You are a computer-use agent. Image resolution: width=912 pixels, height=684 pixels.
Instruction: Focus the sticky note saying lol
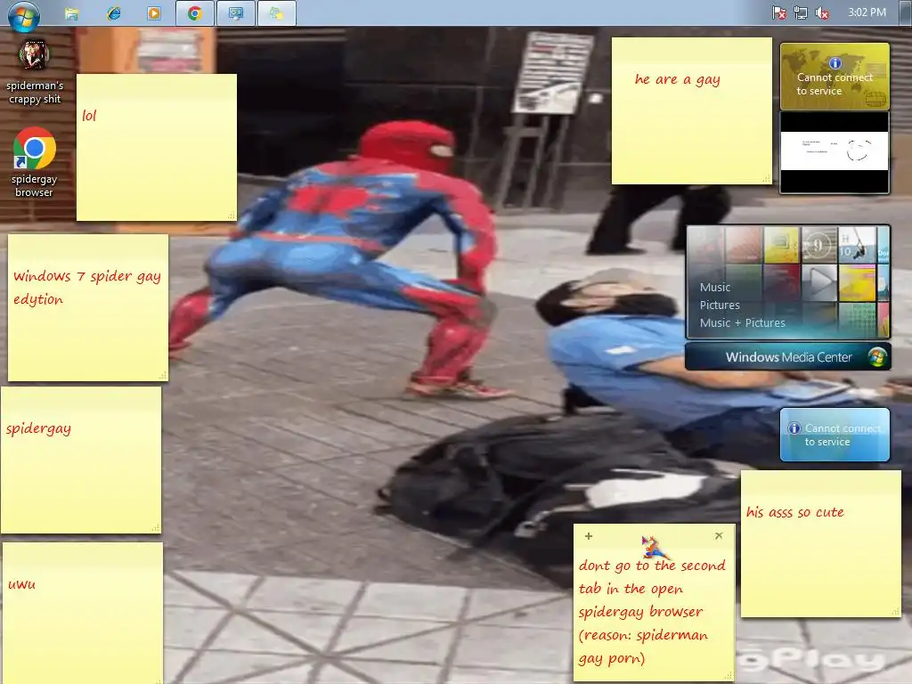pos(157,147)
